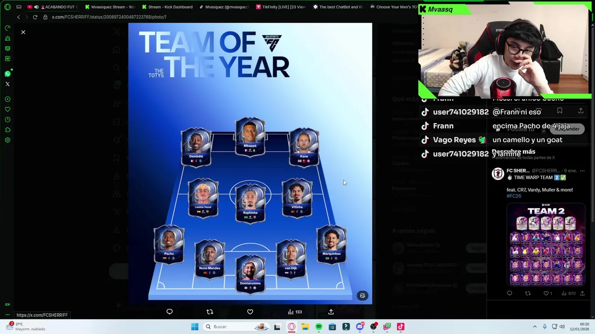This screenshot has height=334, width=595.
Task: Open File Explorer from the taskbar
Action: coord(305,327)
